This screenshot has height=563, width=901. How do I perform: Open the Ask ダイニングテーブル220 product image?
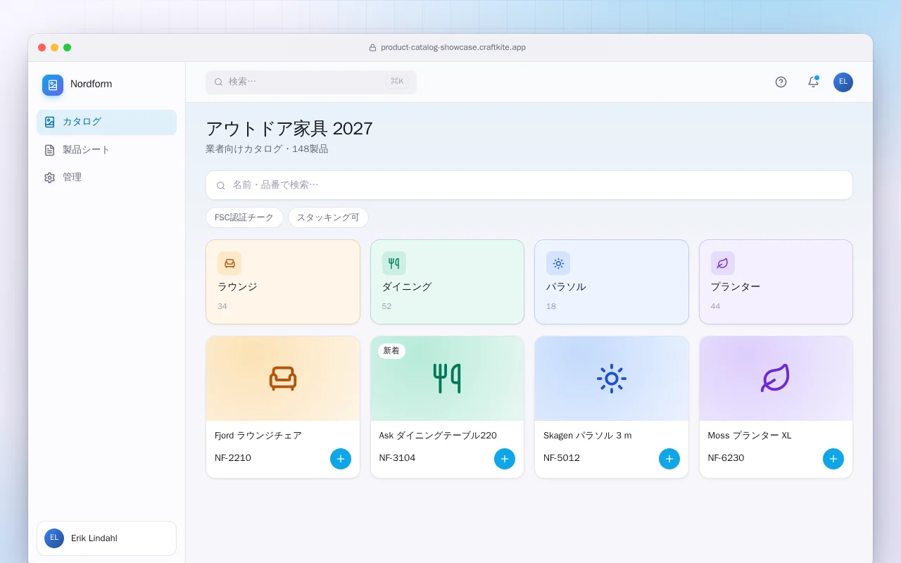point(447,379)
